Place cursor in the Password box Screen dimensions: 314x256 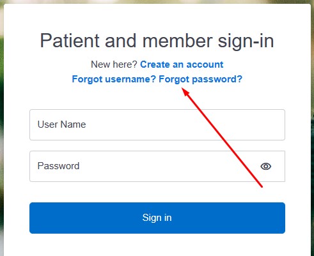click(157, 166)
